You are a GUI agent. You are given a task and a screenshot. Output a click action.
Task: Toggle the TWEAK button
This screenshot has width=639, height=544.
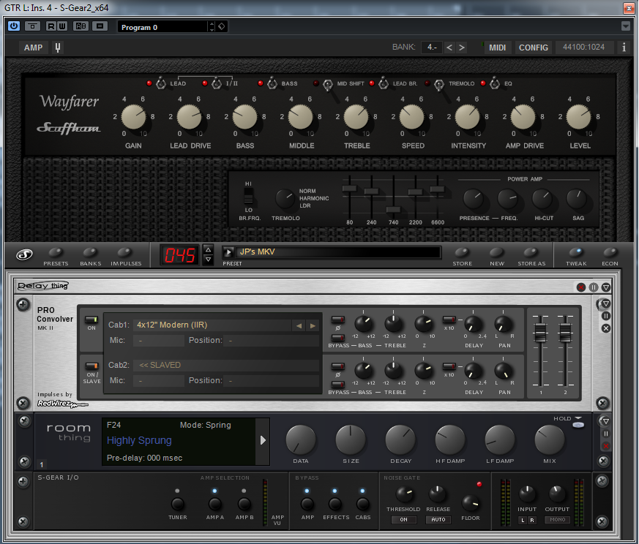pos(576,252)
